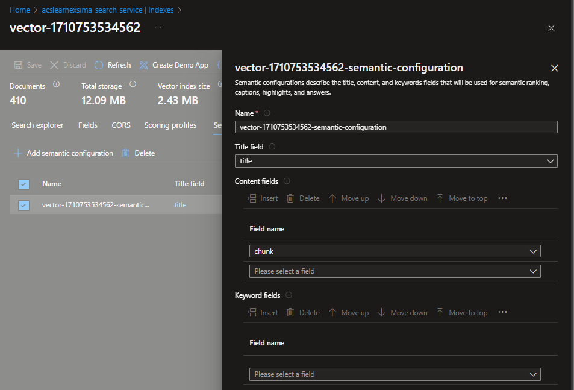The width and height of the screenshot is (574, 390).
Task: Open the info icon beside Title field
Action: point(272,147)
